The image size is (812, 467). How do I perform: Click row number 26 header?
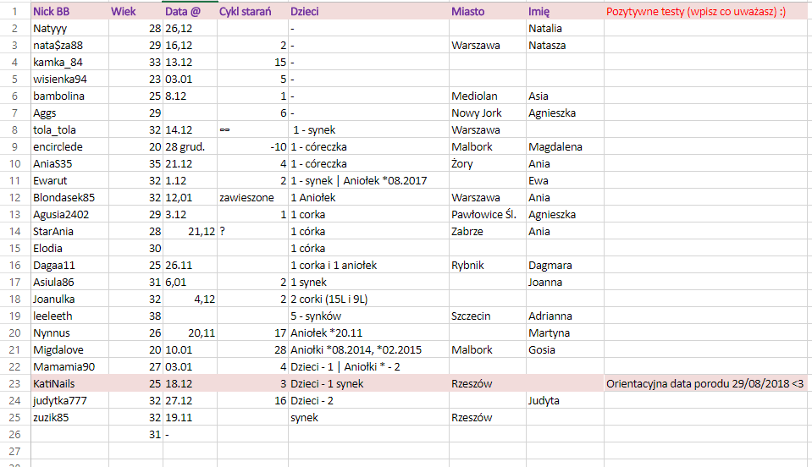(14, 435)
